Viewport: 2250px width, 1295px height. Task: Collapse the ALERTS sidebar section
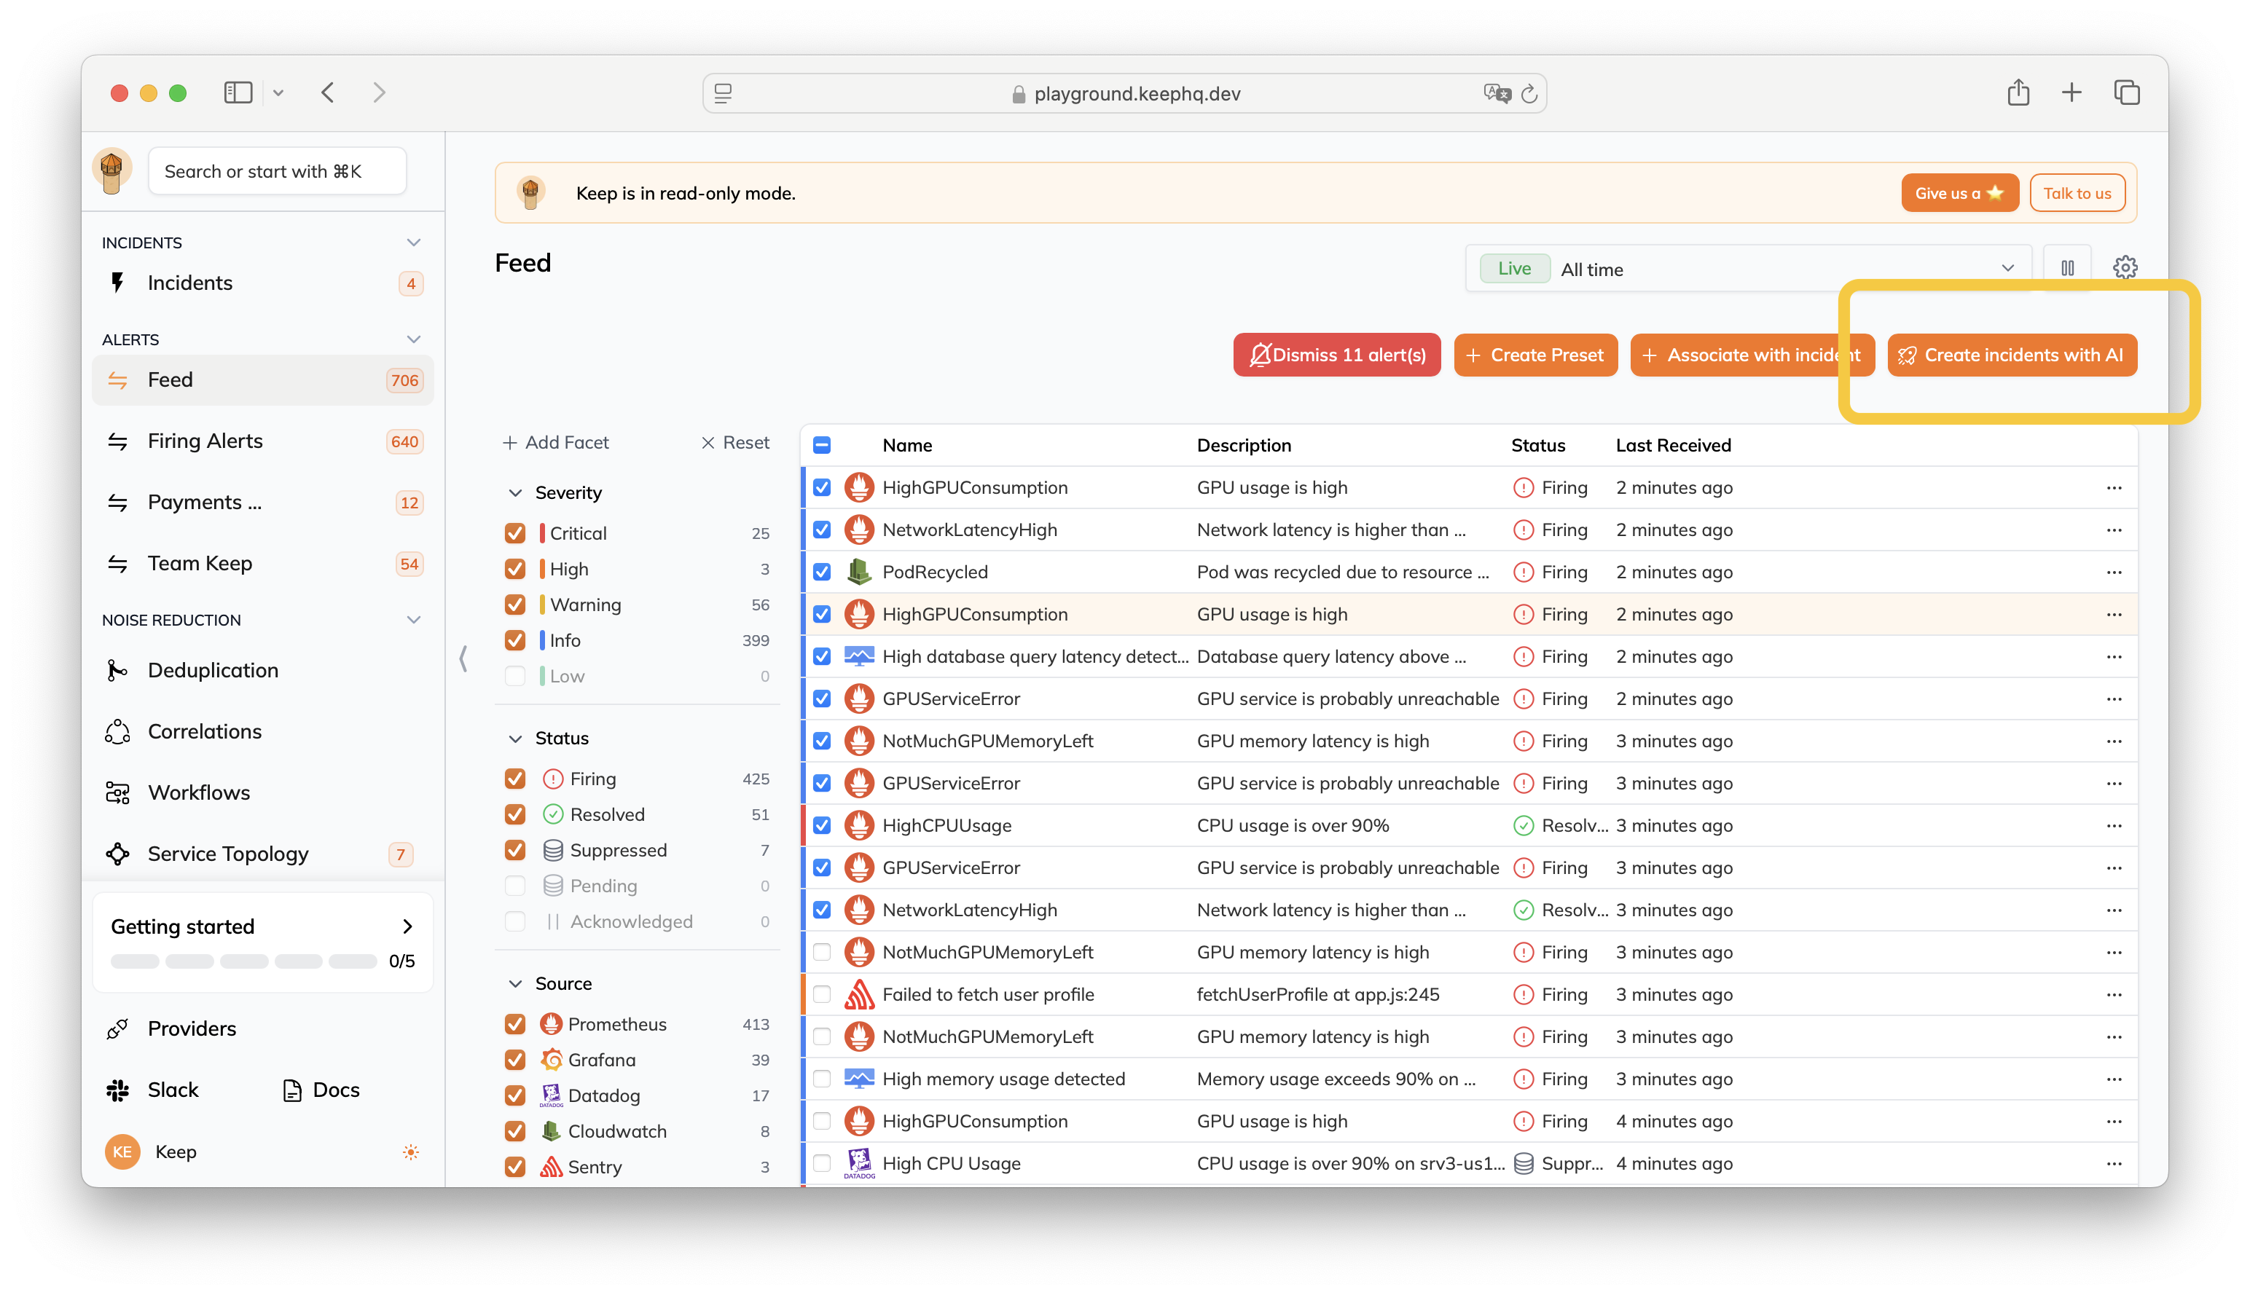pos(413,339)
